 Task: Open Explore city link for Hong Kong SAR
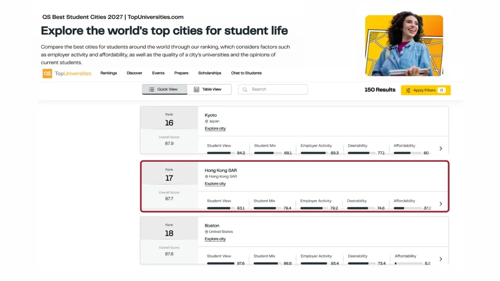tap(215, 183)
